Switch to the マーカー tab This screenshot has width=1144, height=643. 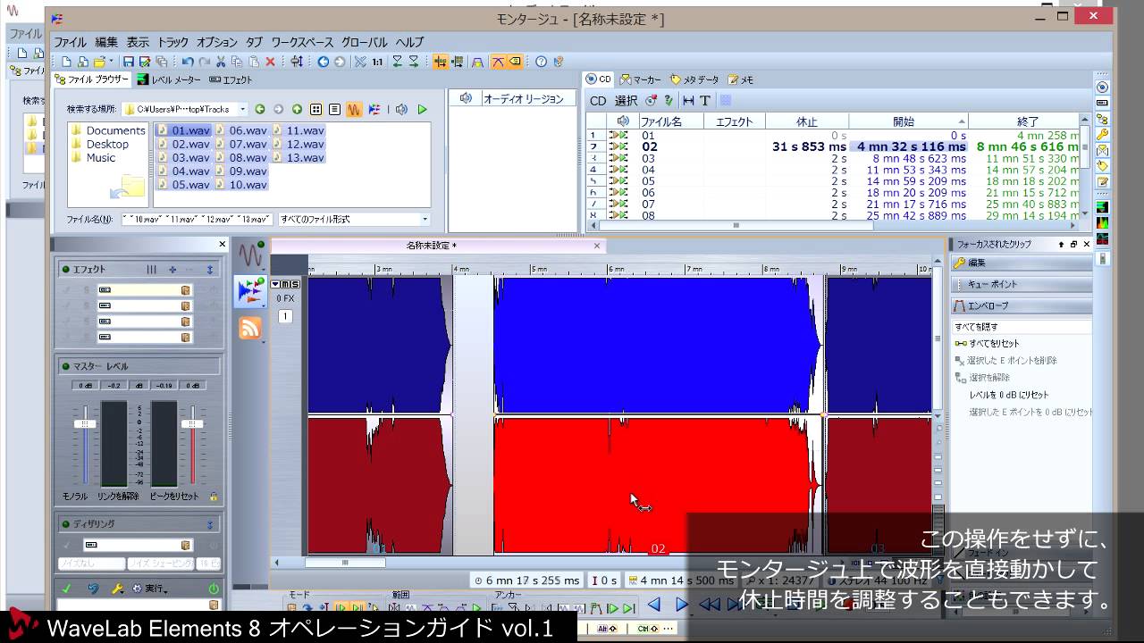point(641,79)
